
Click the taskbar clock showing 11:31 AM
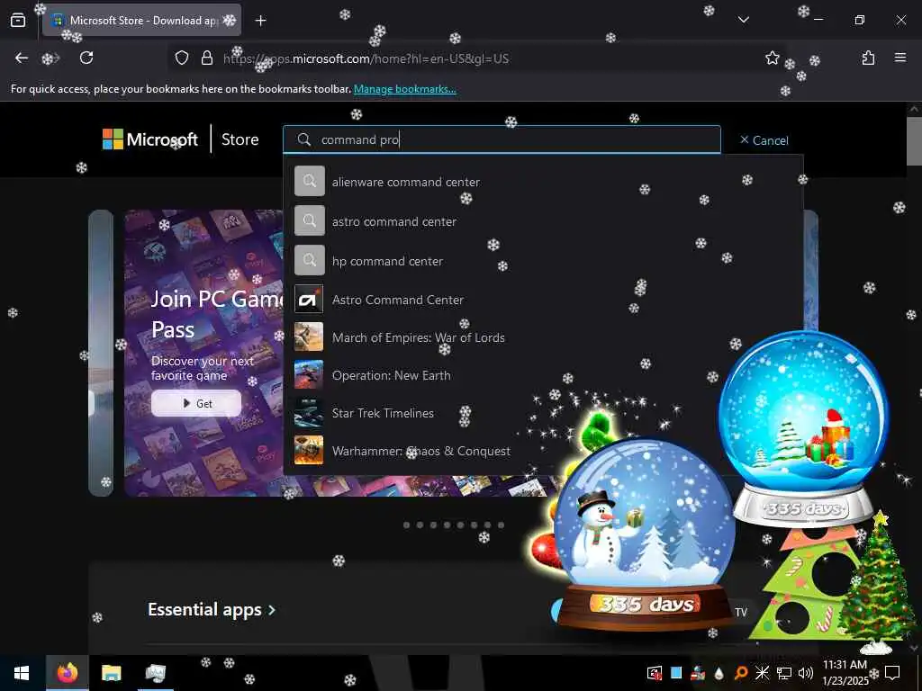pos(845,673)
